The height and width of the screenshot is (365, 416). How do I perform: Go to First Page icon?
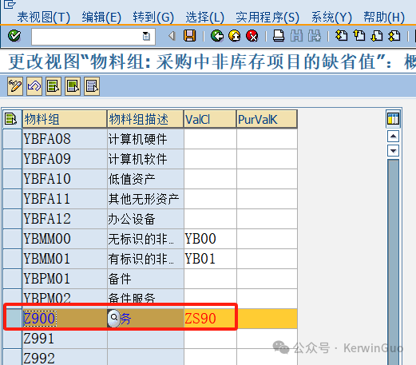(342, 36)
